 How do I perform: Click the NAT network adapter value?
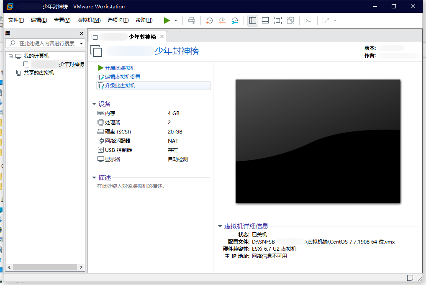click(x=173, y=141)
